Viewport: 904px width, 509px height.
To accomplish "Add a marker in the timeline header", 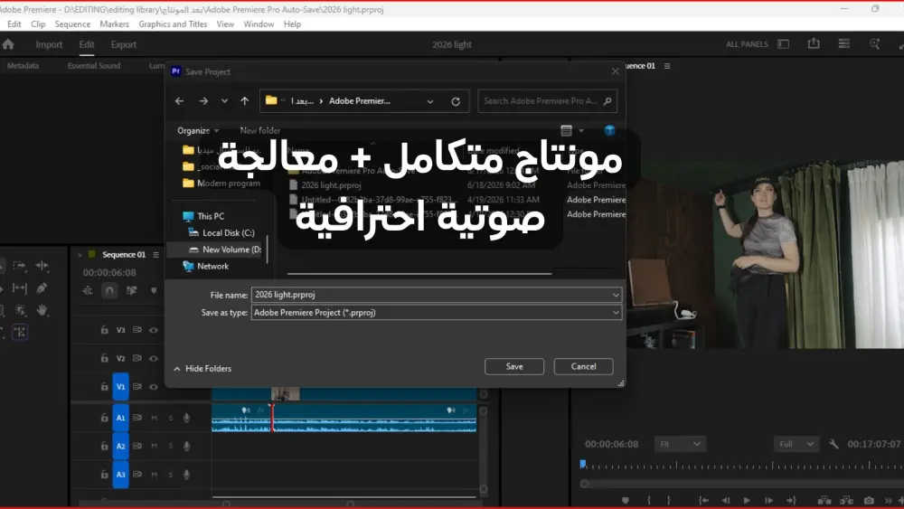I will 154,290.
